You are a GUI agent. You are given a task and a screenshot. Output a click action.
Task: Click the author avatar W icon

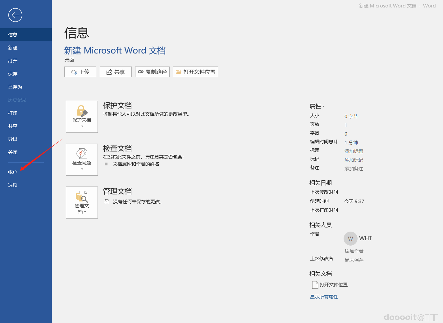click(x=350, y=238)
